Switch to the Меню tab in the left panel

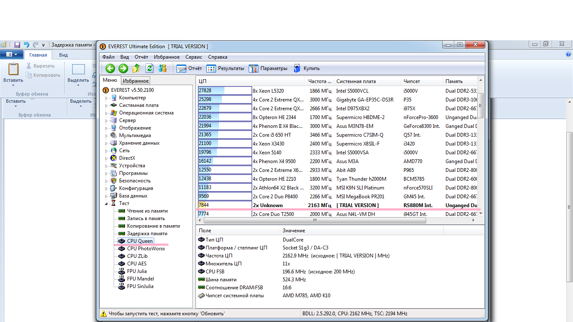tap(110, 80)
